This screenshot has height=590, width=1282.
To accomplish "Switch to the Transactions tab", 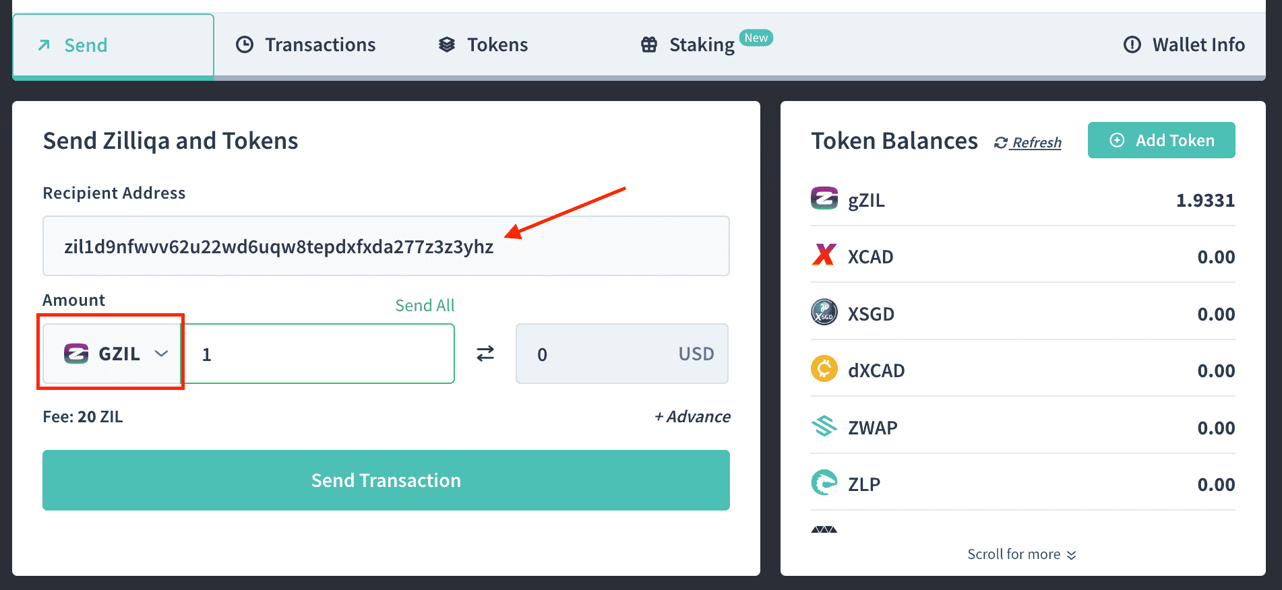I will 305,44.
